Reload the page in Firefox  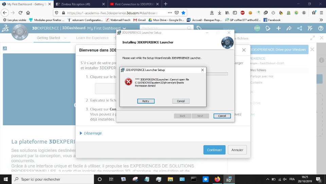[x=20, y=13]
